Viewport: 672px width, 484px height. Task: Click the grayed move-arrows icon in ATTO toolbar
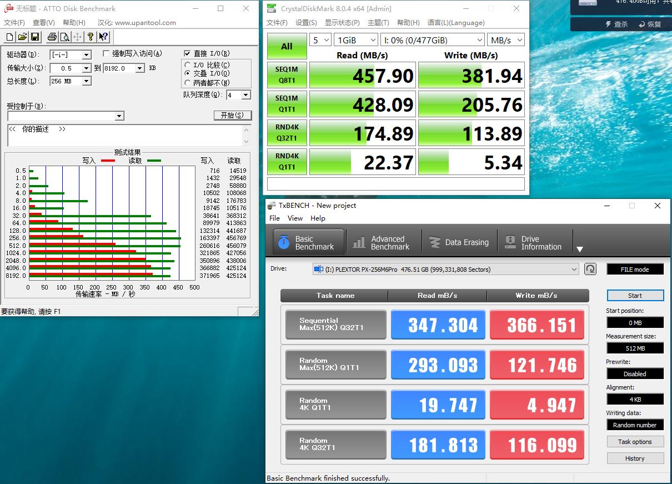pyautogui.click(x=77, y=37)
